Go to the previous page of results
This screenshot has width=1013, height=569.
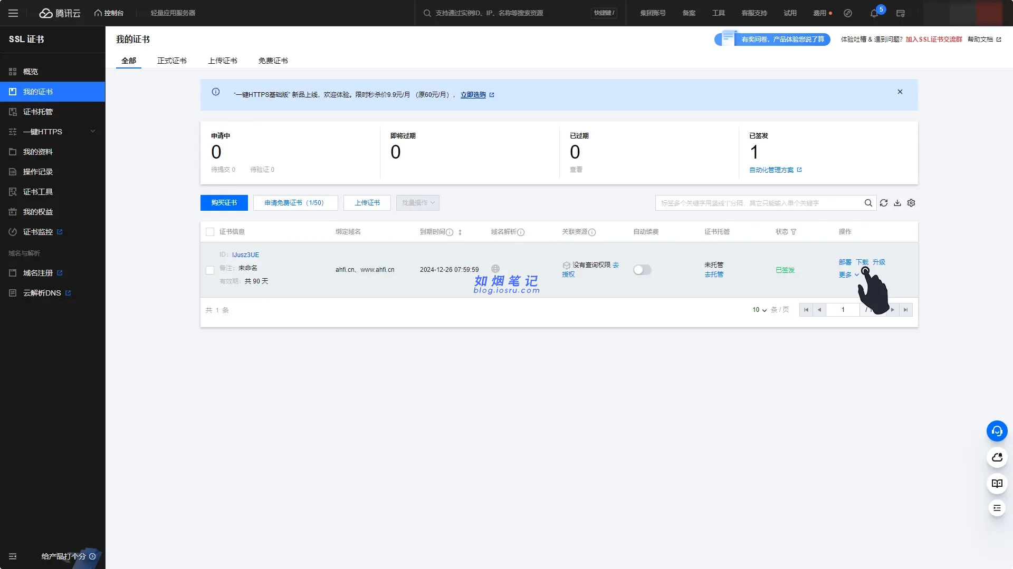coord(819,310)
